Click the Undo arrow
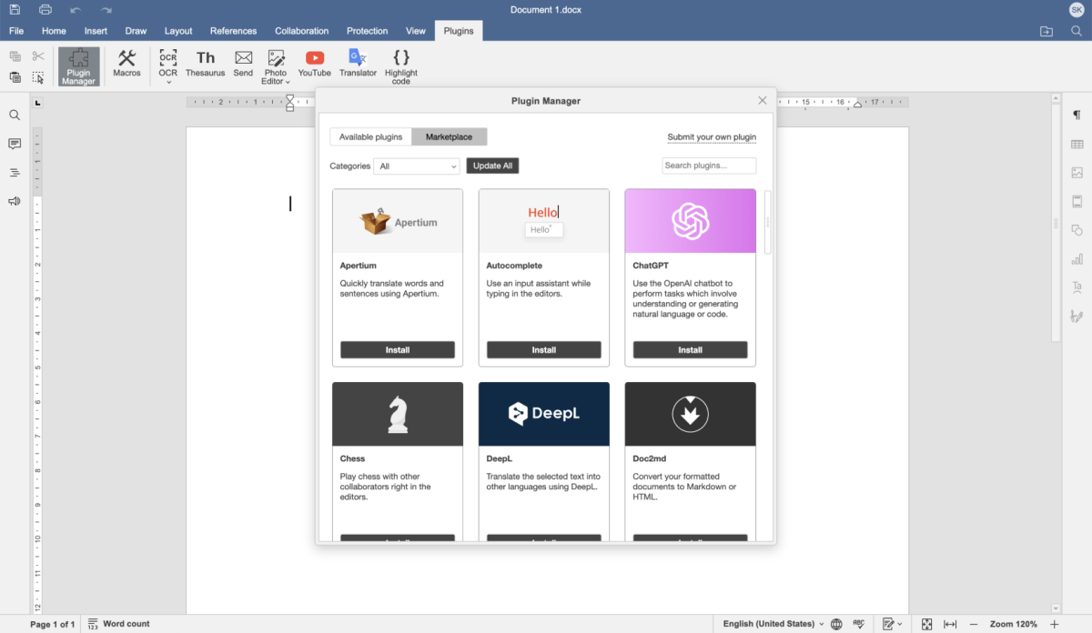This screenshot has width=1092, height=633. [76, 9]
